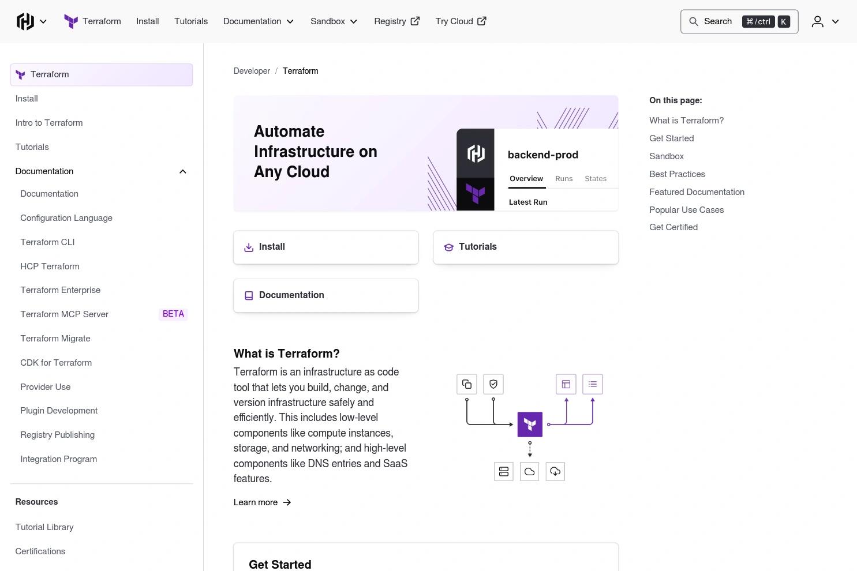Open CDK for Terraform in the sidebar
Viewport: 857px width, 571px height.
click(56, 363)
